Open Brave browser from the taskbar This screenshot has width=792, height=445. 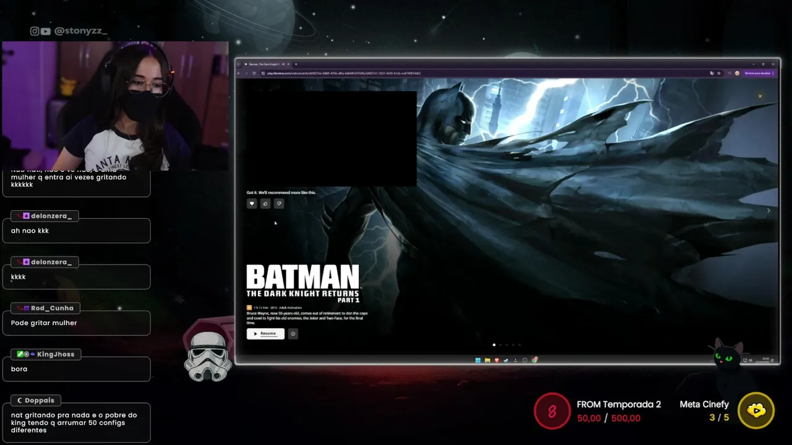pyautogui.click(x=497, y=360)
